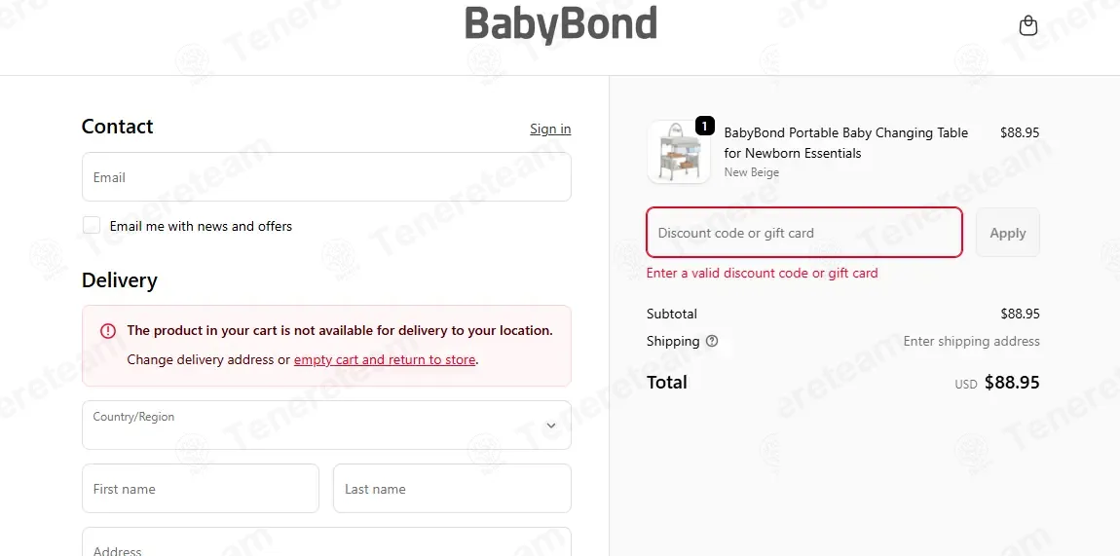The image size is (1120, 556).
Task: Click the Country/Region chevron arrow
Action: tap(550, 426)
